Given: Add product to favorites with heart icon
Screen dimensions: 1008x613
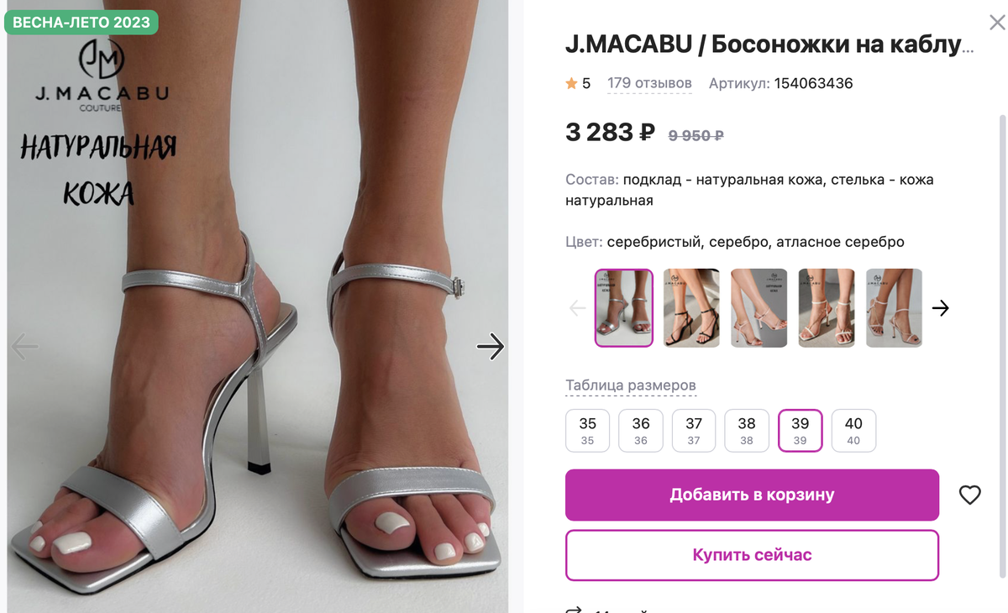Looking at the screenshot, I should (x=969, y=495).
